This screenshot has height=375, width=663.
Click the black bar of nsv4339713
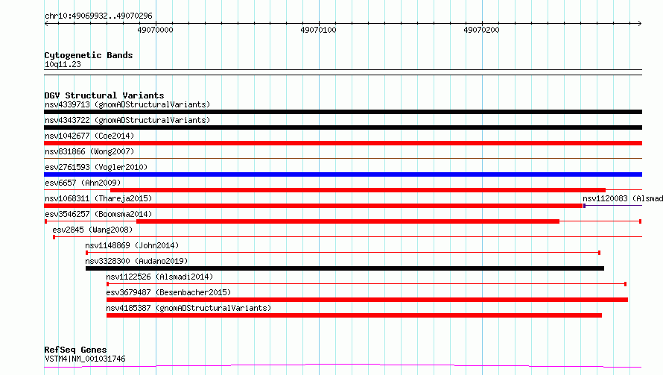click(343, 112)
